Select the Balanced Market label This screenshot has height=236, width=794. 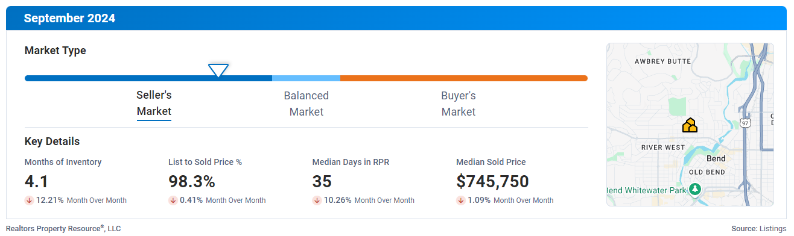point(306,104)
